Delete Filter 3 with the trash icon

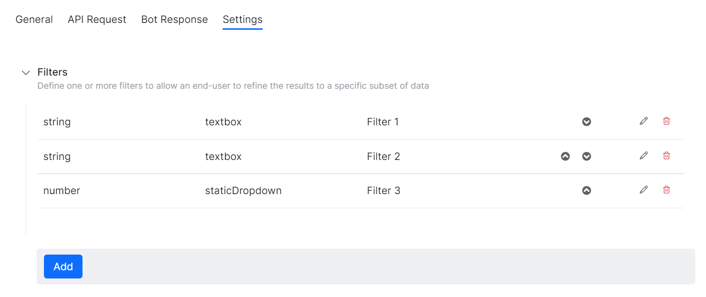[666, 189]
